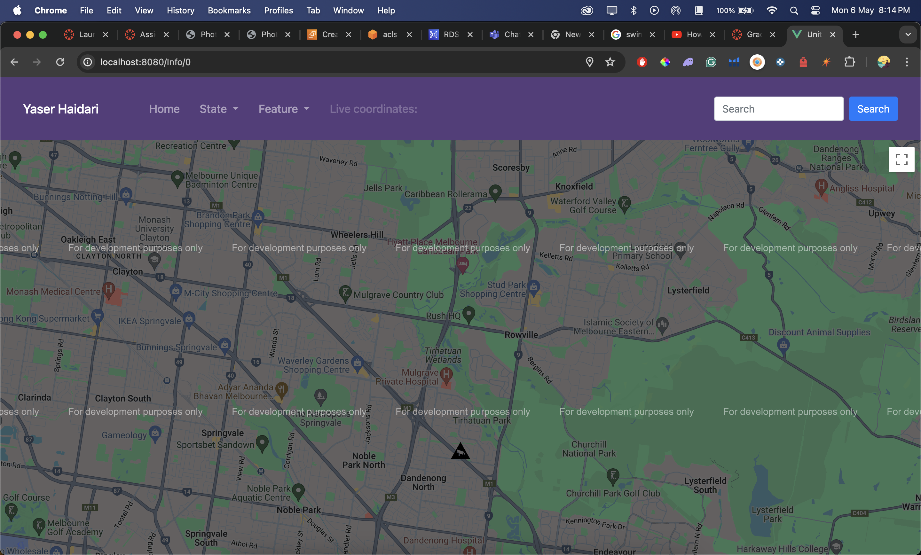Select the Caribbean Rollerama location pin

pos(495,193)
